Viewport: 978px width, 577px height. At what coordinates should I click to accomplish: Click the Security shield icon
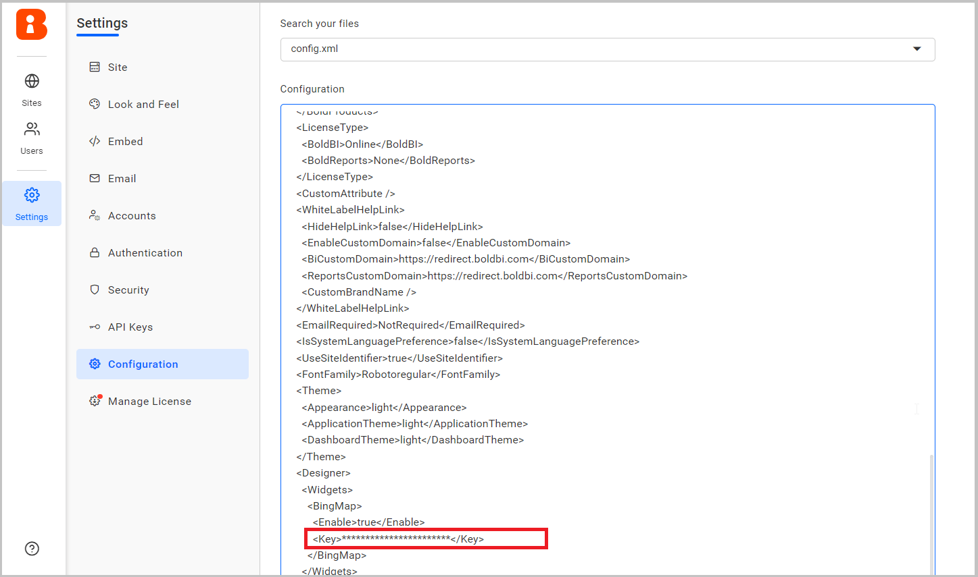[95, 290]
